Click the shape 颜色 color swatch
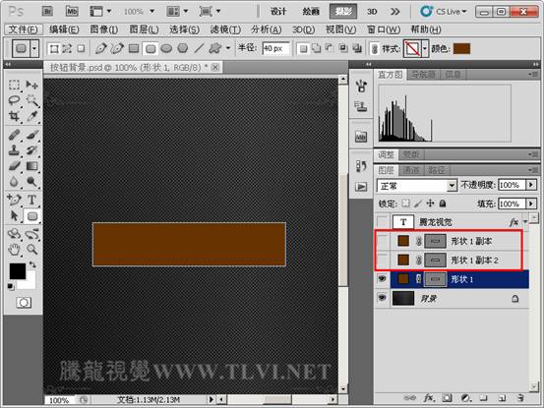Screen dimensions: 544x408 tap(461, 48)
